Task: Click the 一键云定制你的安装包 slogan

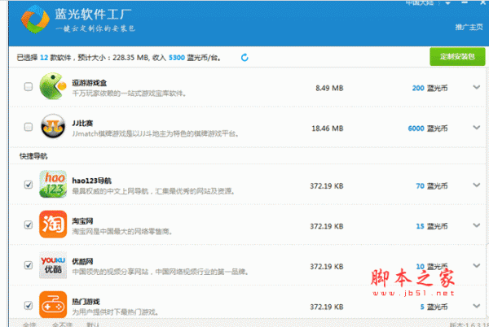Action: click(95, 28)
